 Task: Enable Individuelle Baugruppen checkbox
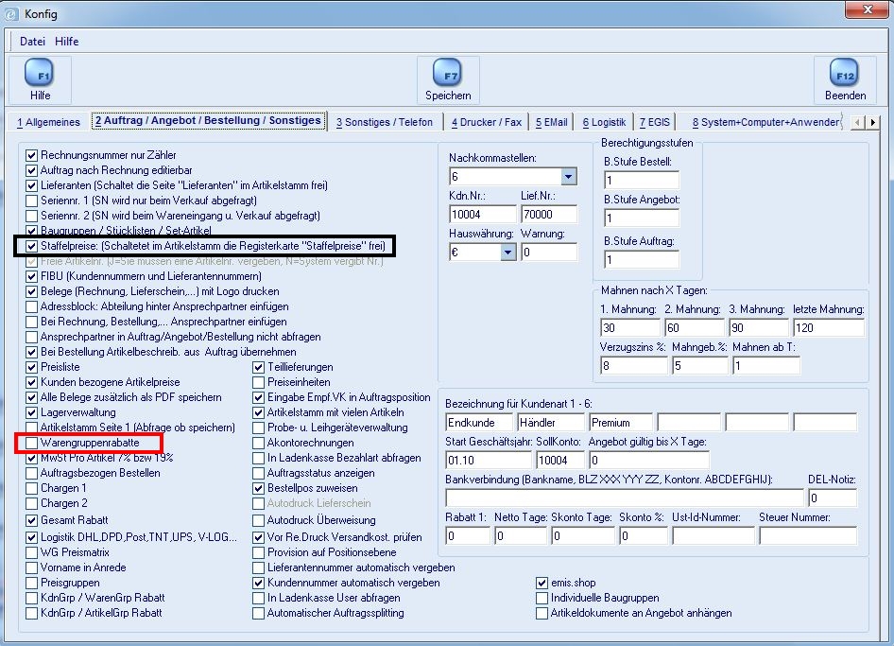coord(542,598)
